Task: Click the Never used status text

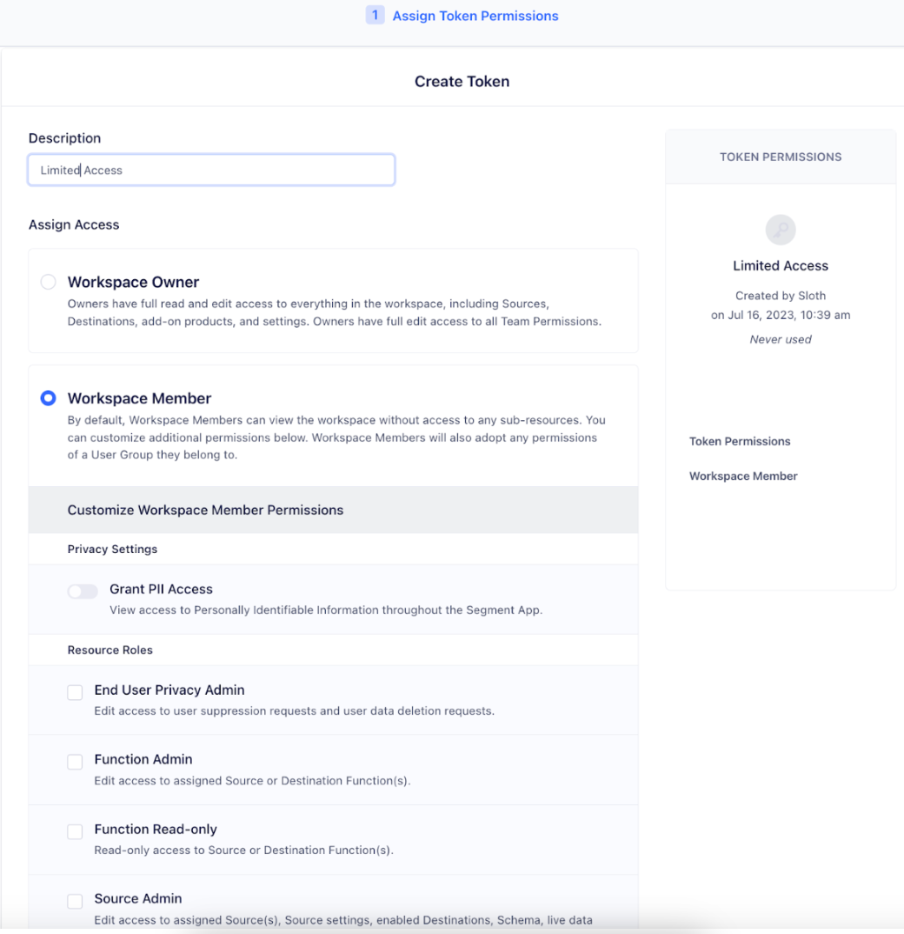Action: 780,339
